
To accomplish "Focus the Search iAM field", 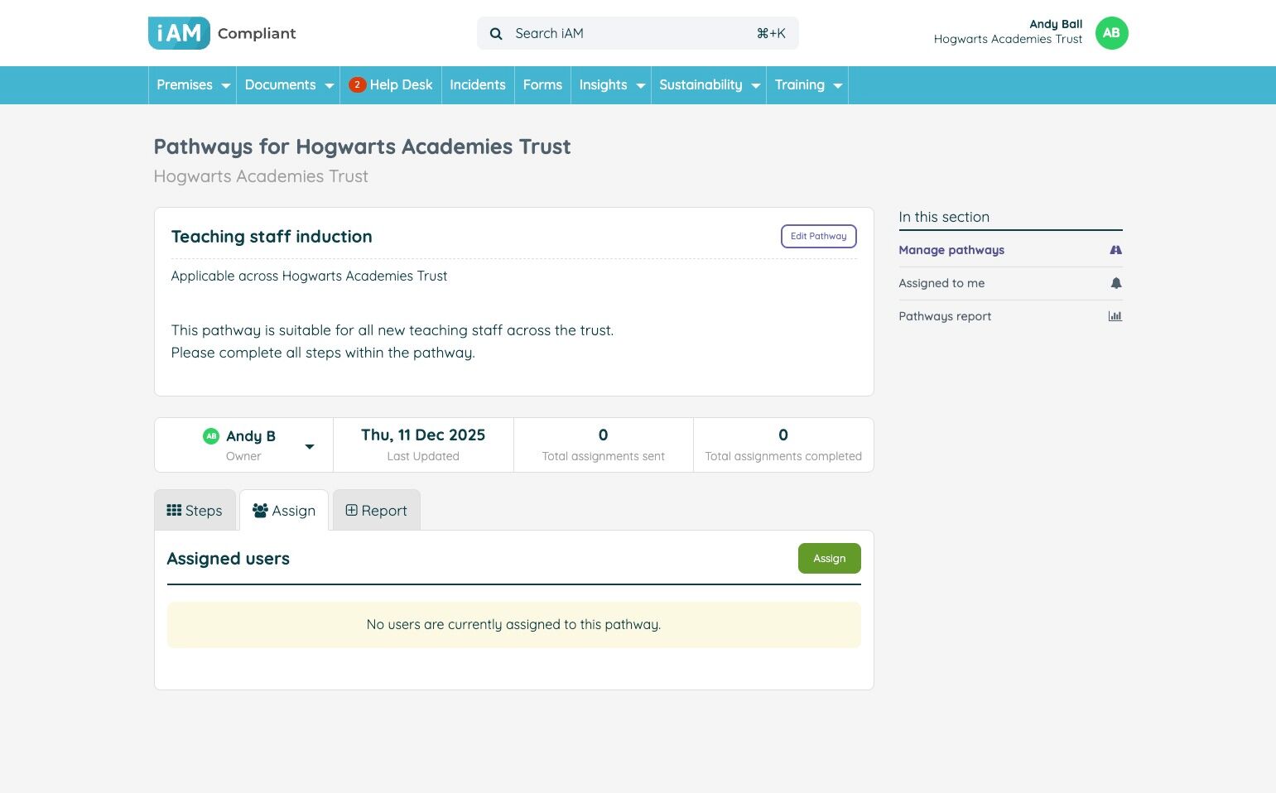I will 638,33.
